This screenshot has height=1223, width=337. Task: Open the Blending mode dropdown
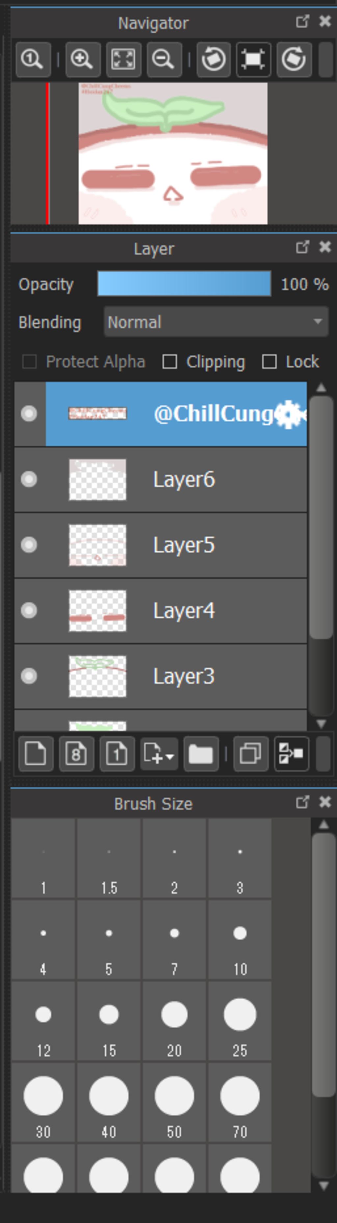(216, 322)
